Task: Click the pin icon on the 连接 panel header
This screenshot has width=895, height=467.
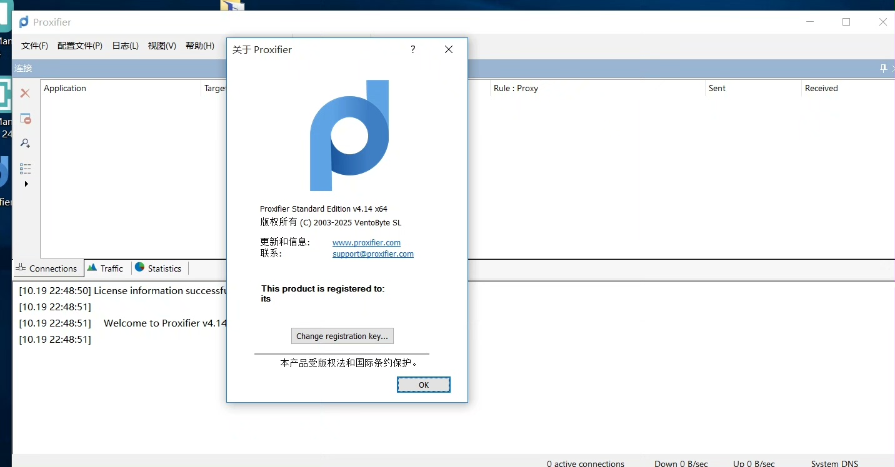Action: click(883, 68)
